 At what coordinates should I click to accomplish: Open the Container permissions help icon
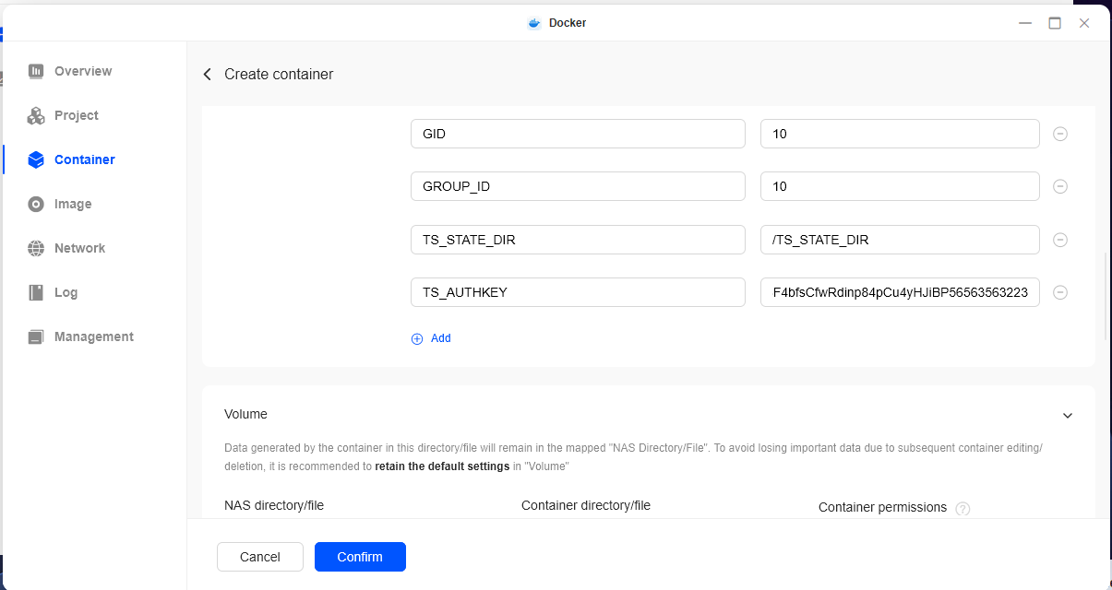(x=963, y=508)
